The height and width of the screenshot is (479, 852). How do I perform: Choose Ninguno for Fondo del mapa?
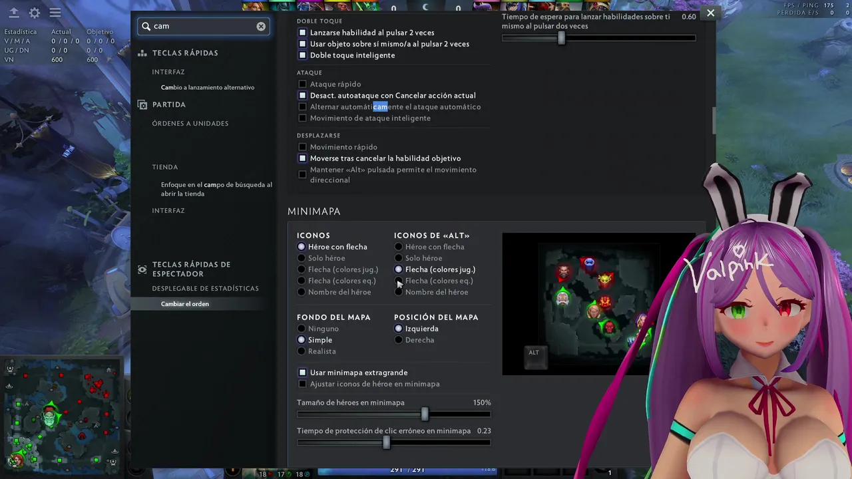tap(302, 329)
